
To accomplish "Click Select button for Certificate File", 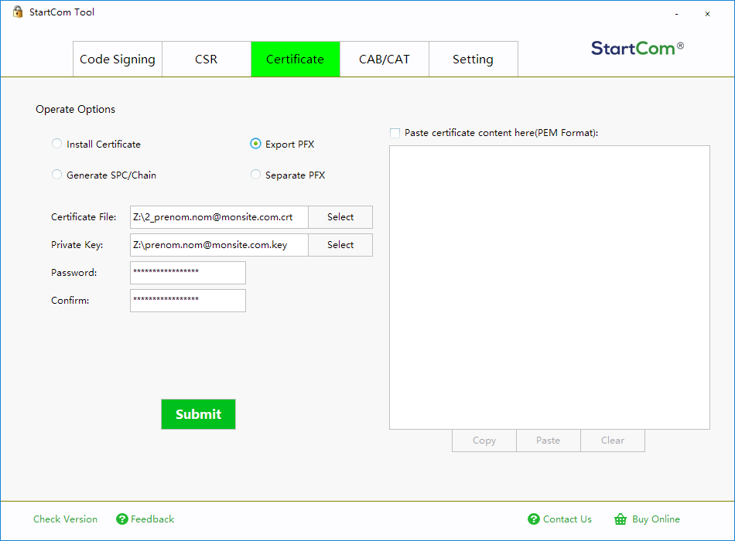I will coord(340,217).
